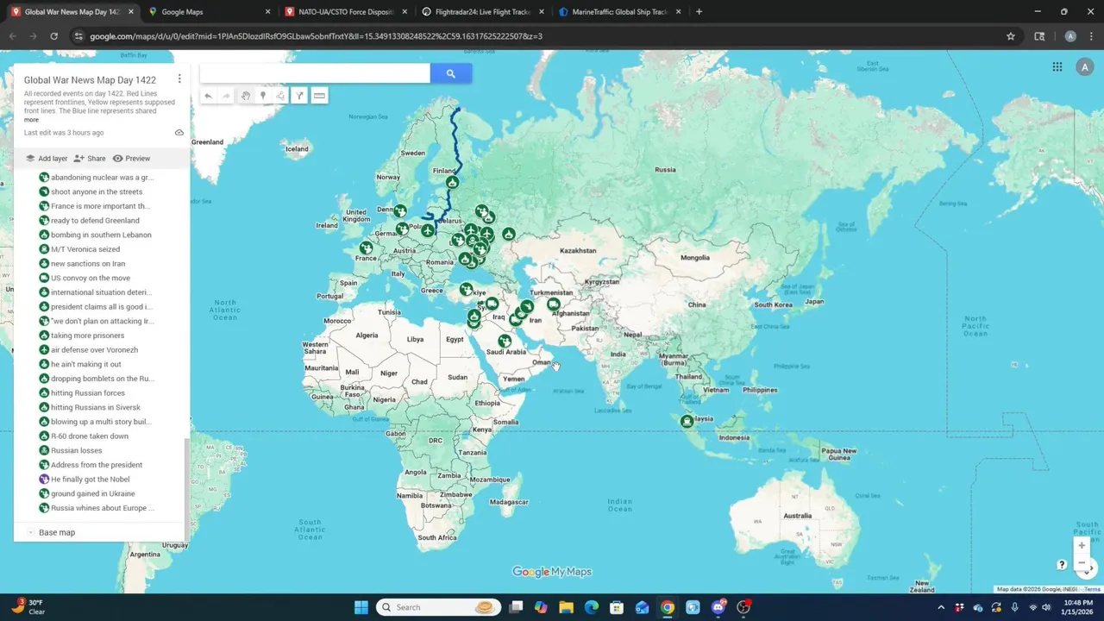Open the Google apps grid

1057,67
